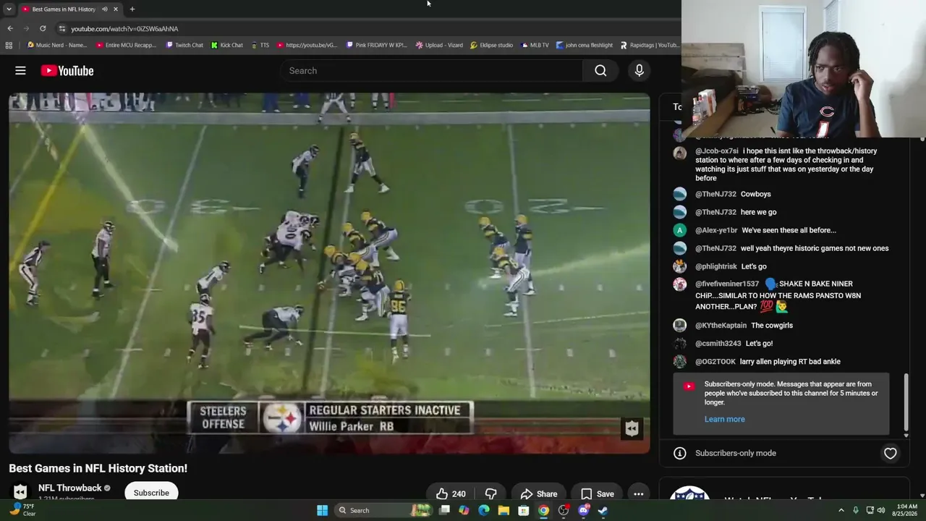Screen dimensions: 926x521
Task: Click the watermark icon on the video player
Action: coord(632,428)
